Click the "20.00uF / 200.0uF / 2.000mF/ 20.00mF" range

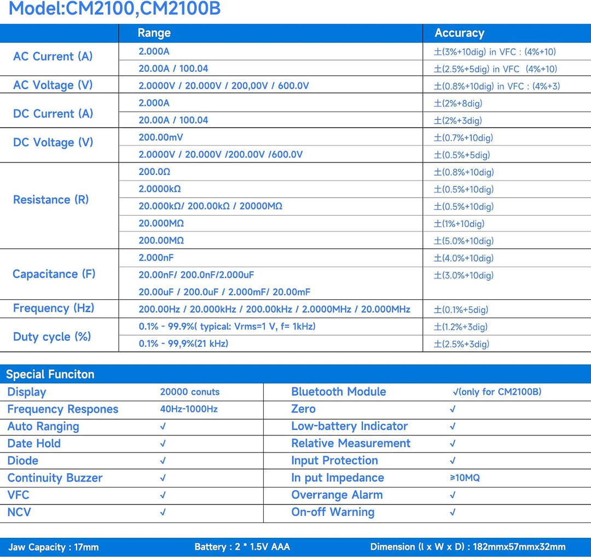tap(225, 292)
